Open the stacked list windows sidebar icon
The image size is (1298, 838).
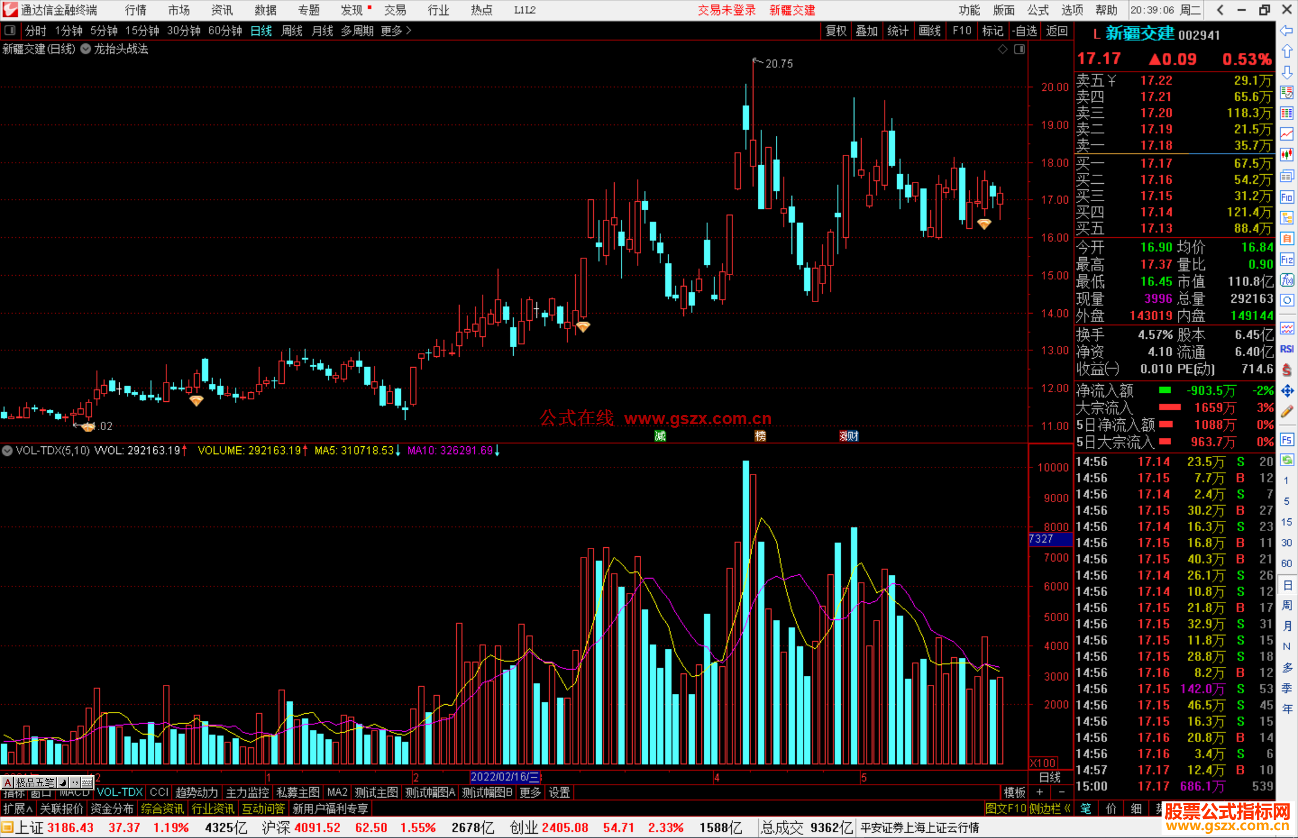click(x=1287, y=176)
